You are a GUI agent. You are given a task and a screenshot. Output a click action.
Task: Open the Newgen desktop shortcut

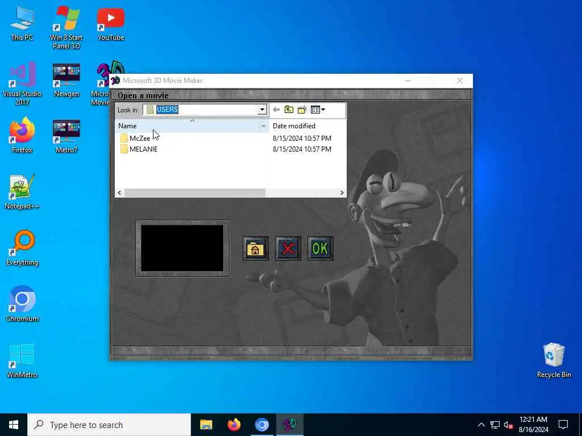point(66,81)
